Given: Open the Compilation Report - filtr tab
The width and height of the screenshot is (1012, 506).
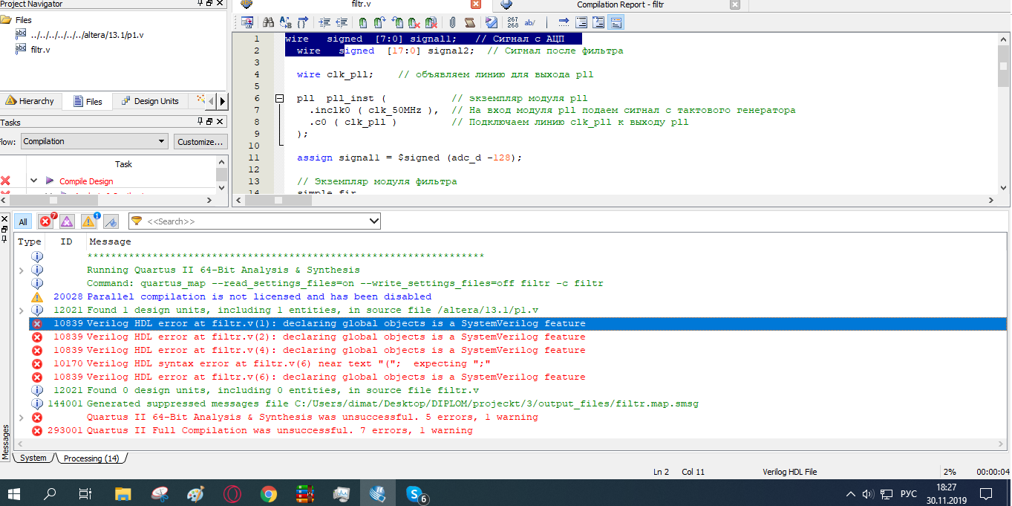Looking at the screenshot, I should [x=621, y=4].
